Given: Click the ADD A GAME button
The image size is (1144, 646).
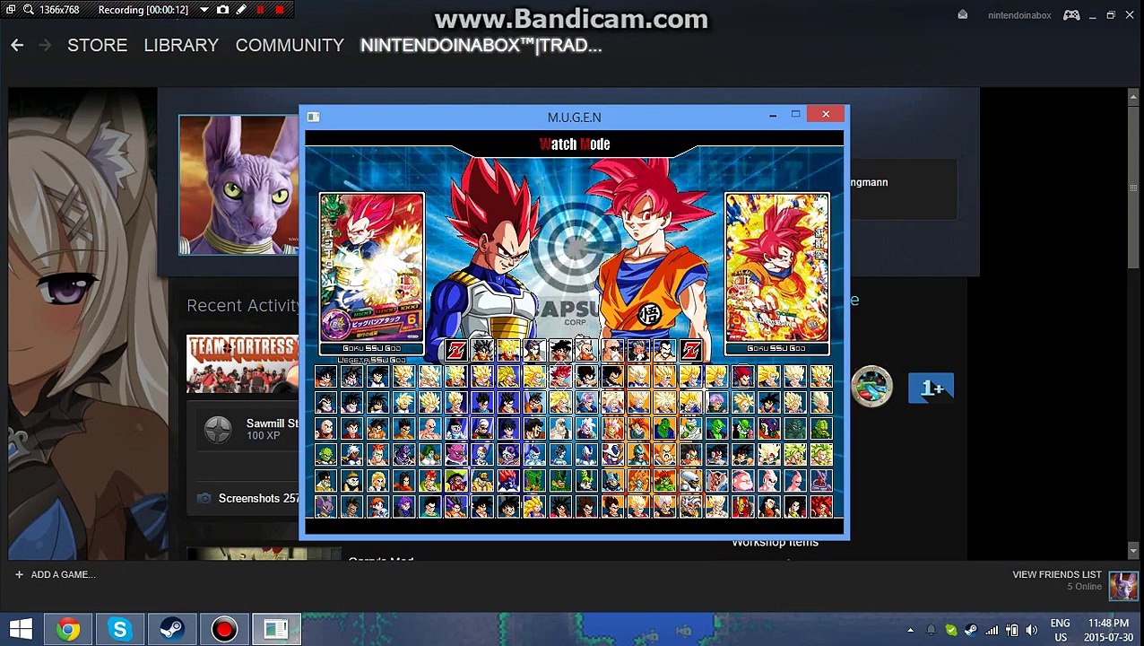Looking at the screenshot, I should click(55, 574).
